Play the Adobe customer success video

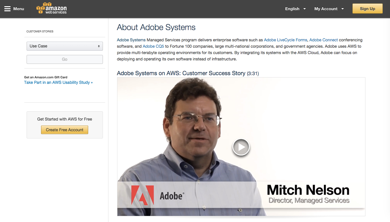[241, 147]
